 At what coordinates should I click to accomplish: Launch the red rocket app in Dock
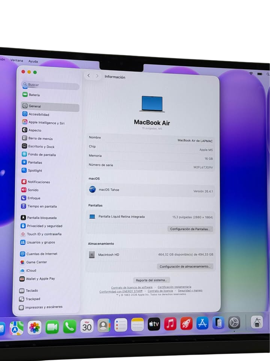[x=186, y=323]
